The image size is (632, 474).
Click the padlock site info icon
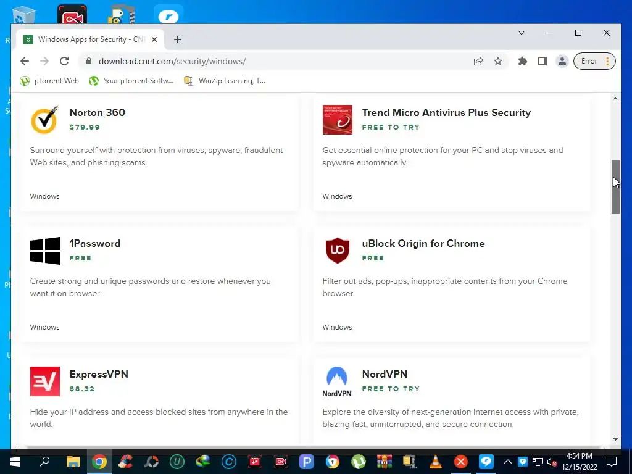tap(89, 61)
